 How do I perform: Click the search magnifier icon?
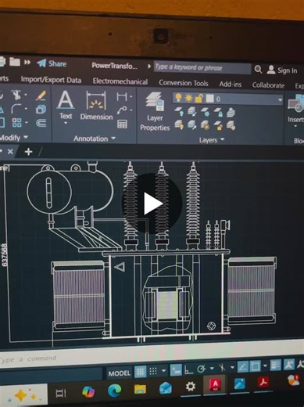click(x=258, y=69)
